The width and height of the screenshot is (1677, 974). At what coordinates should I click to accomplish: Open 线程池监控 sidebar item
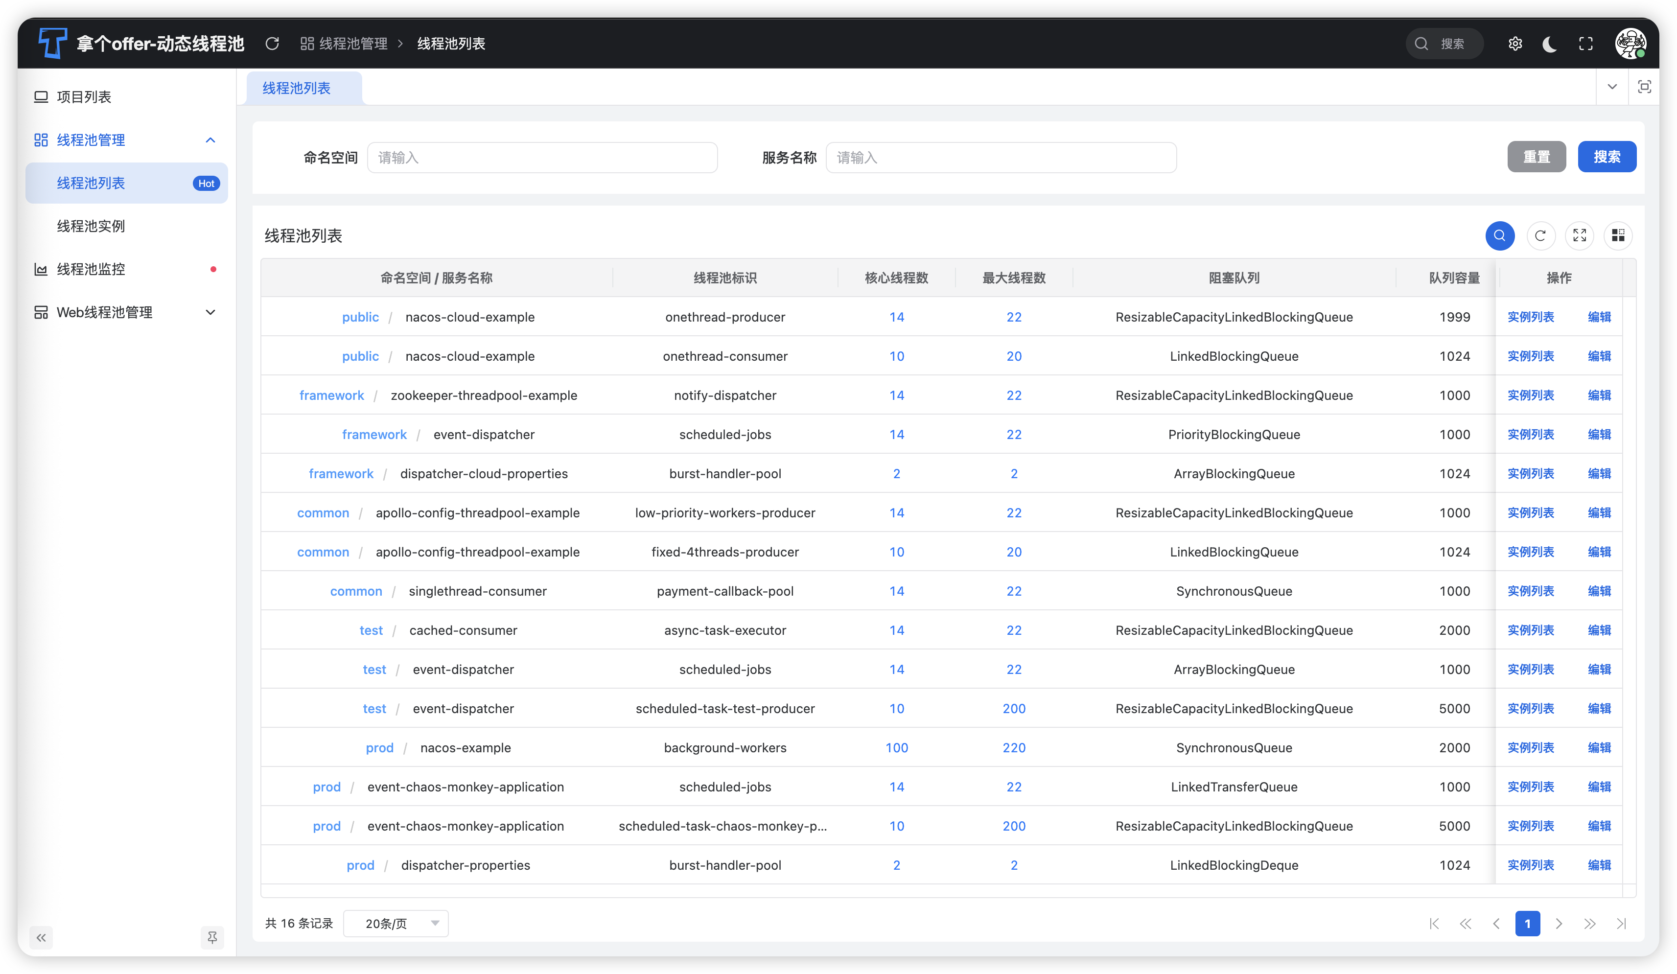126,269
